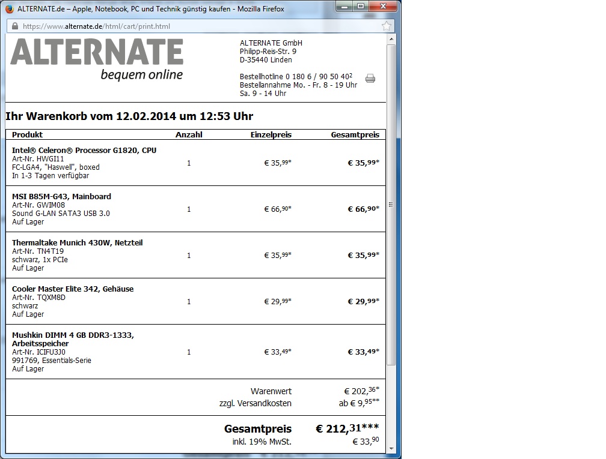Viewport: 606px width, 459px height.
Task: Select MSI B85M-G43, Mainboard product name
Action: tap(61, 197)
